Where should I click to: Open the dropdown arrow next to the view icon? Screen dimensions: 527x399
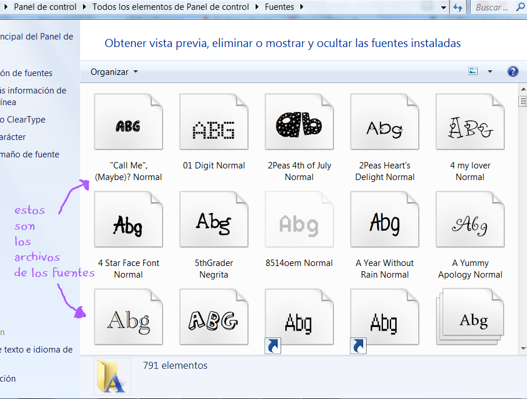coord(489,71)
